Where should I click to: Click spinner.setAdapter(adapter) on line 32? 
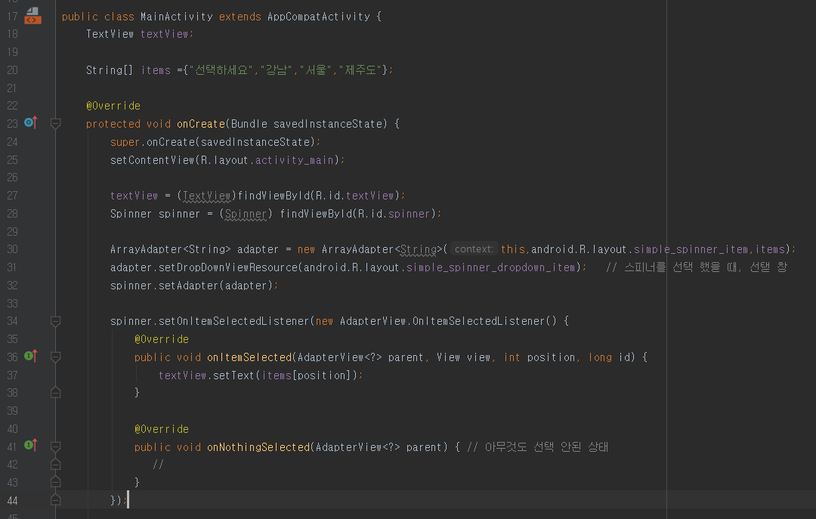pyautogui.click(x=191, y=286)
